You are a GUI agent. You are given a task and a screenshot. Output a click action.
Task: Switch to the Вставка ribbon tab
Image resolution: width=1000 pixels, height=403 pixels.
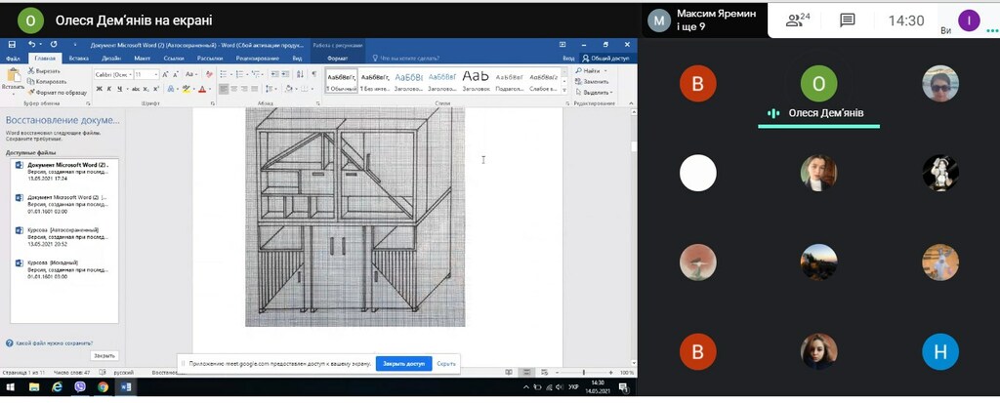[78, 59]
